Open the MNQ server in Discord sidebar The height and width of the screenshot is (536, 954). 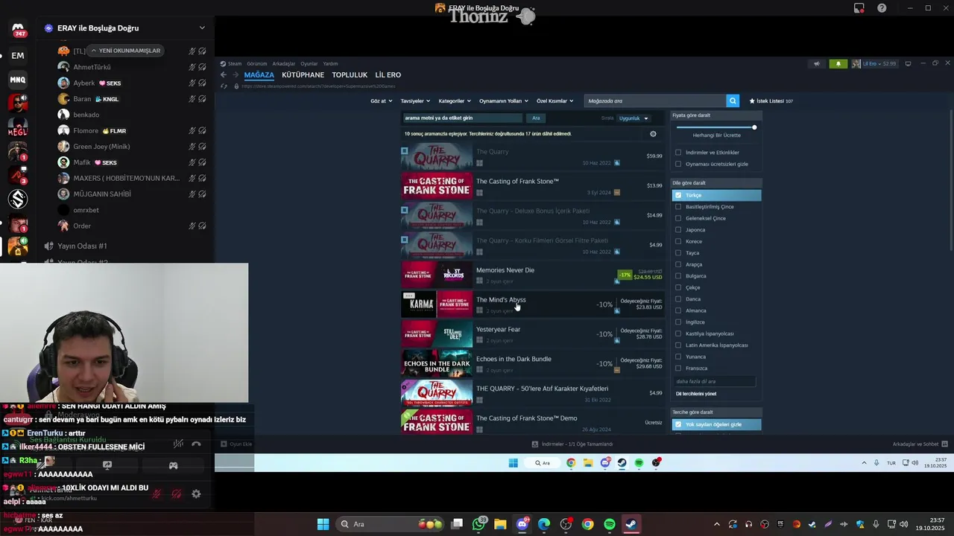click(18, 80)
